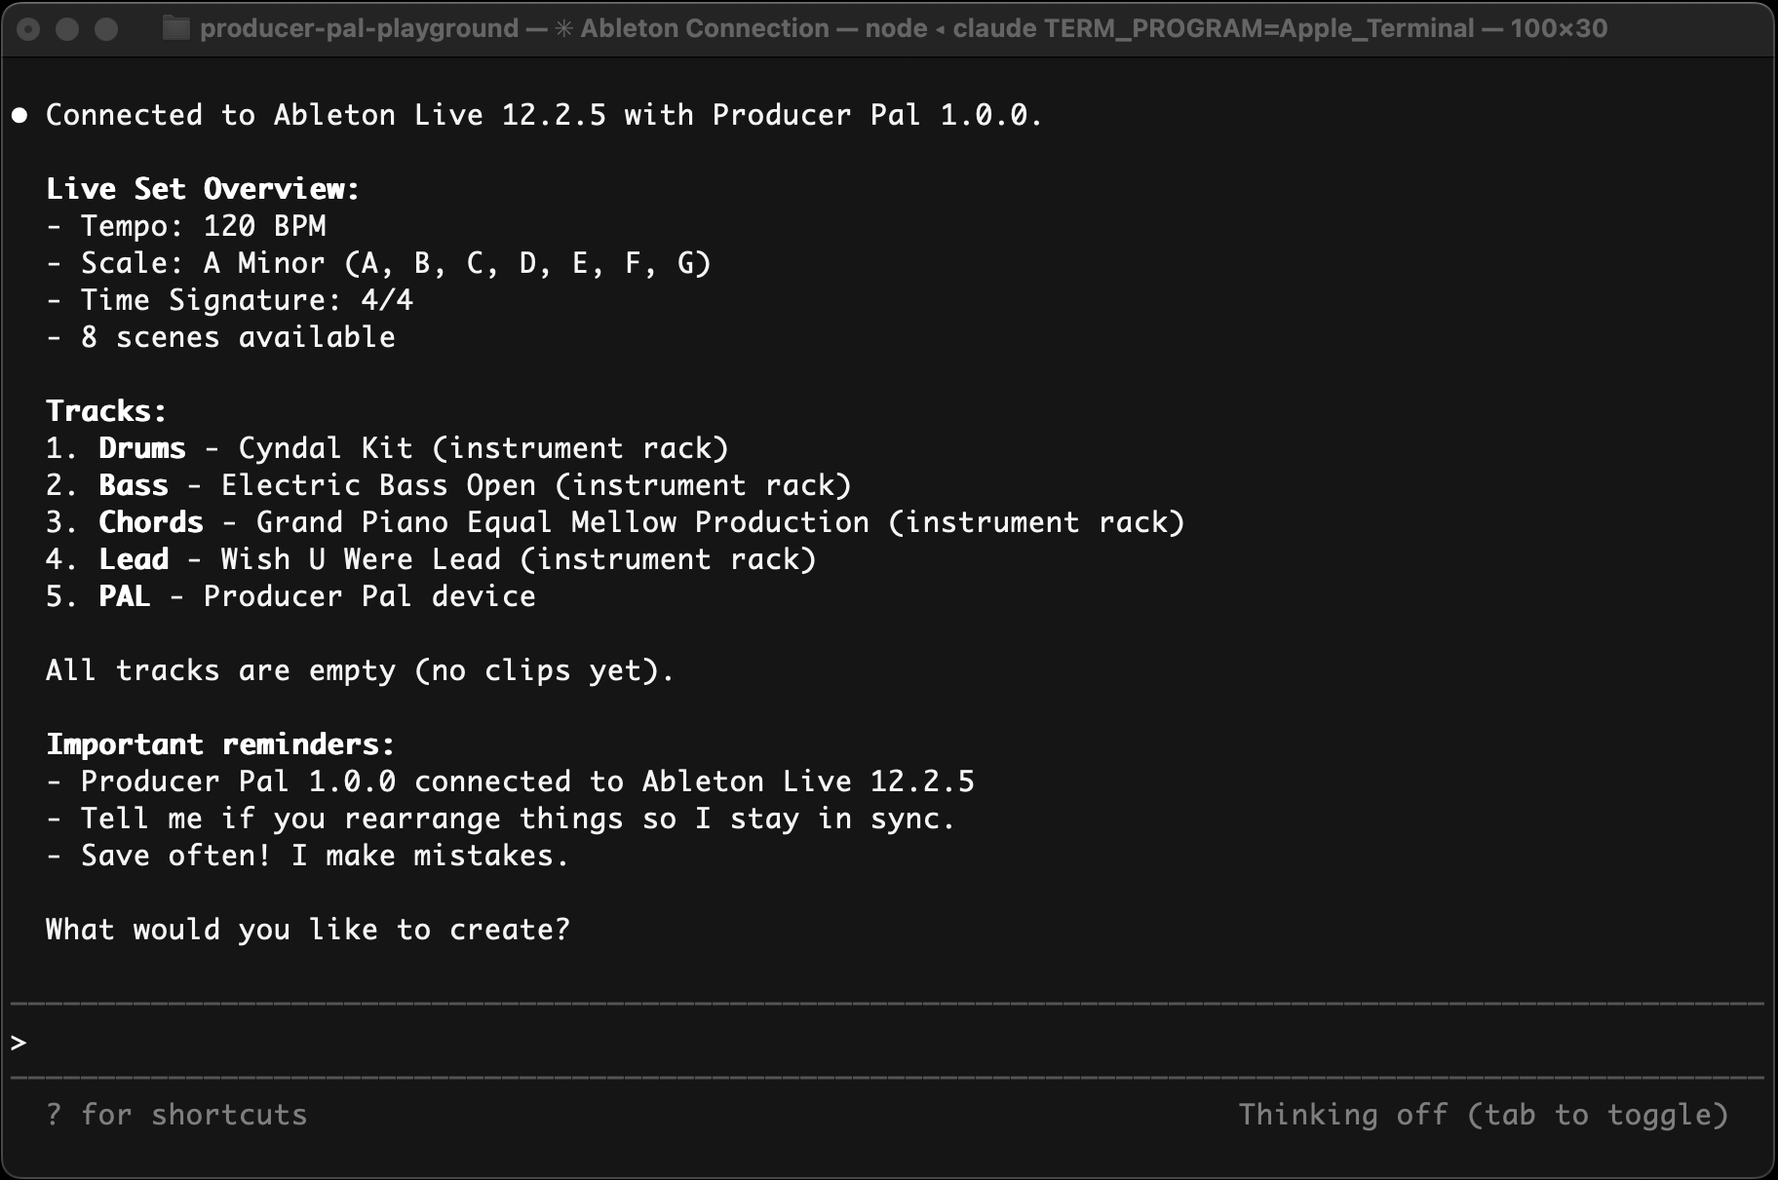Click the connected status dot indicator

pos(18,114)
